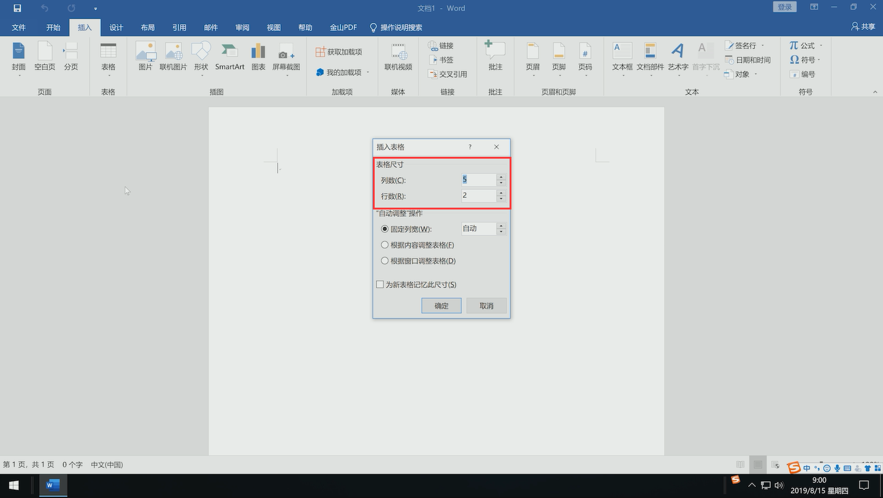Image resolution: width=883 pixels, height=498 pixels.
Task: Click Get Add-ins (获取加载项)
Action: coord(339,52)
